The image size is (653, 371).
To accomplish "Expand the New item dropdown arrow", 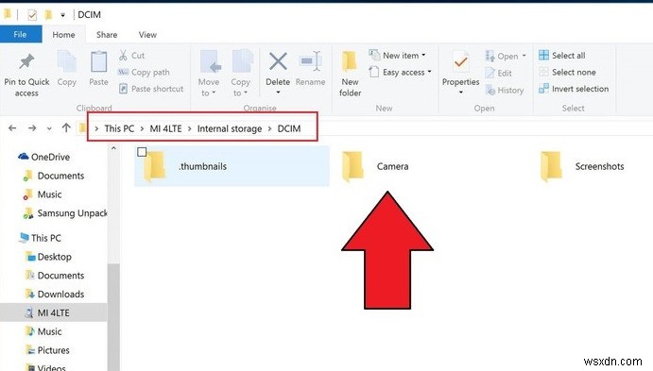I will [423, 55].
